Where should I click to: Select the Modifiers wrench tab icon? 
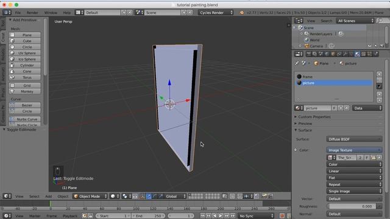(x=346, y=54)
